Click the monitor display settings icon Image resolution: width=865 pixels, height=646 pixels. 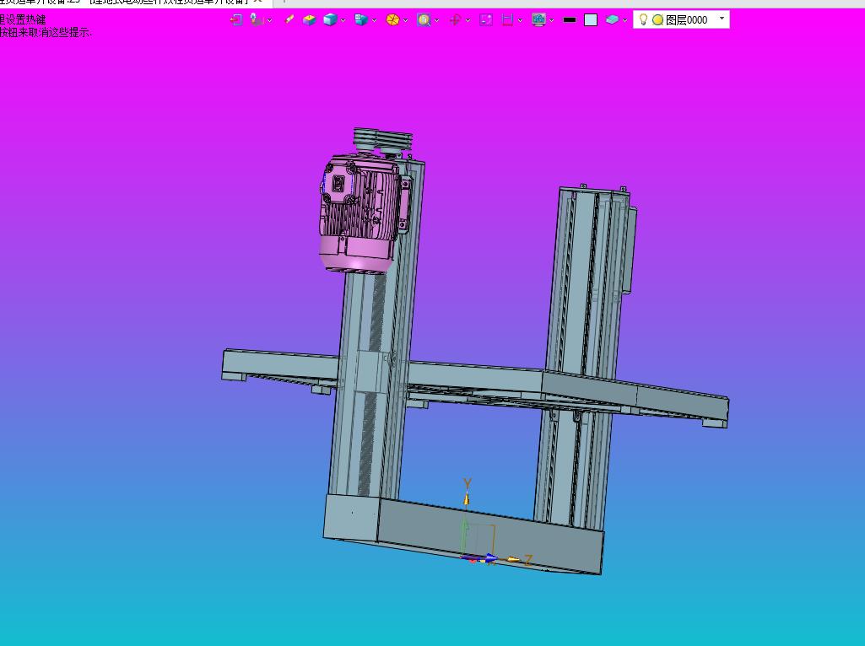point(538,20)
